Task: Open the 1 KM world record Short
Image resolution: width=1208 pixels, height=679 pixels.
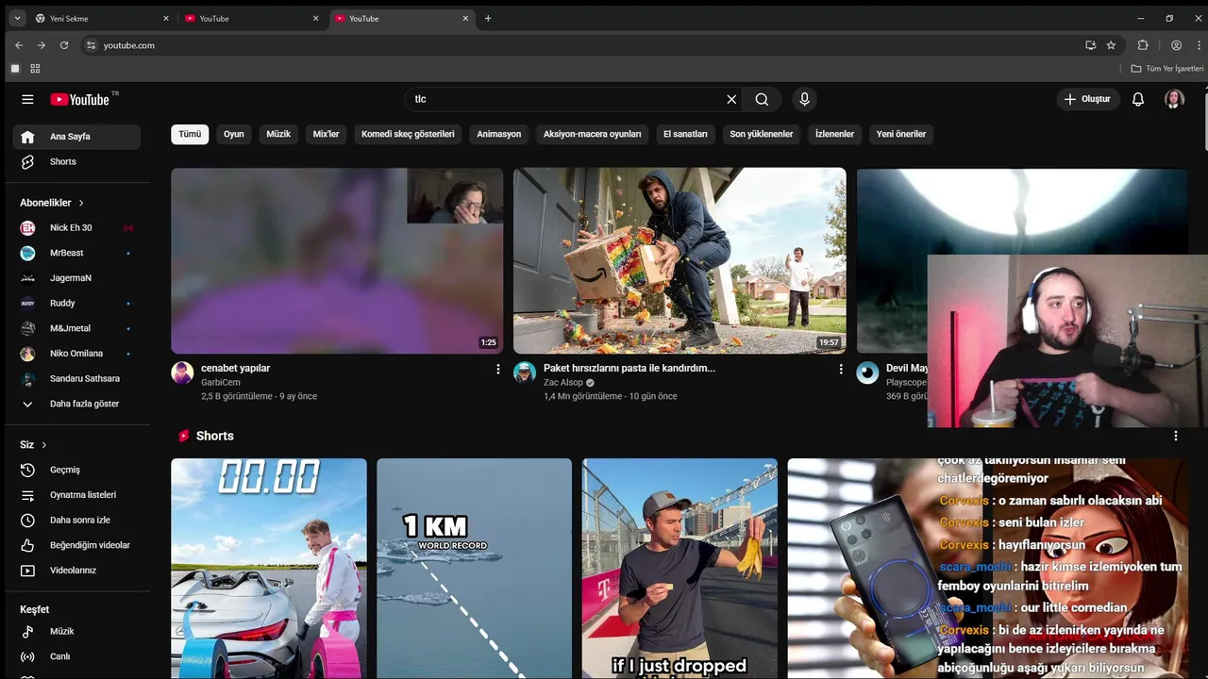Action: coord(474,569)
